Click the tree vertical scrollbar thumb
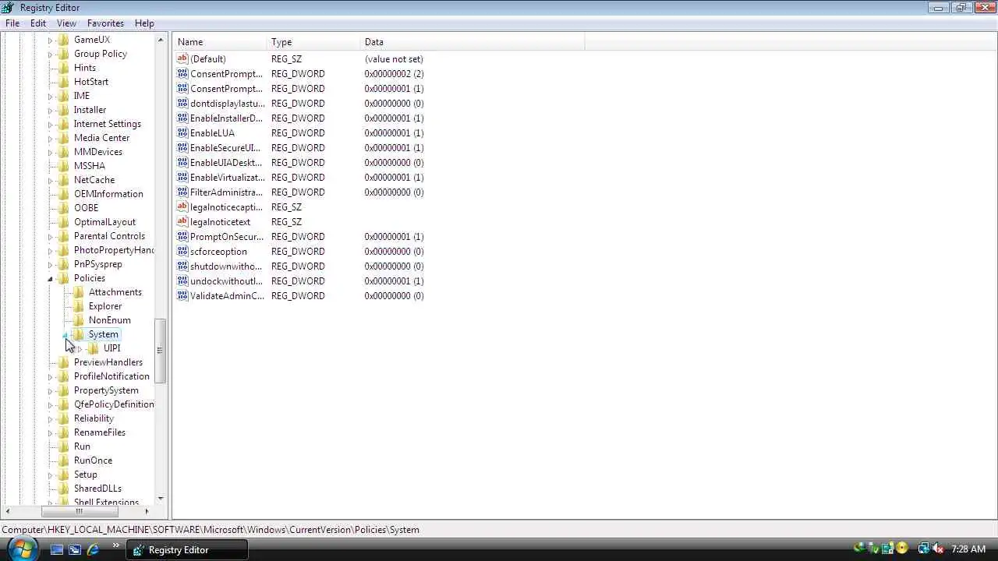The image size is (998, 561). coord(161,351)
